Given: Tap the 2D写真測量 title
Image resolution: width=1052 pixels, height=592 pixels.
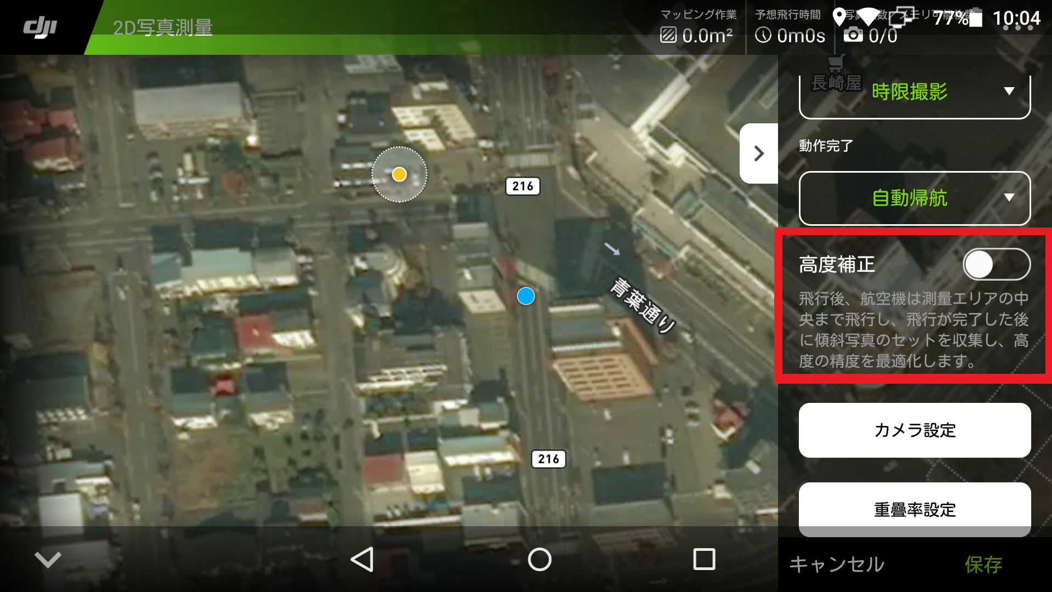Looking at the screenshot, I should tap(163, 27).
